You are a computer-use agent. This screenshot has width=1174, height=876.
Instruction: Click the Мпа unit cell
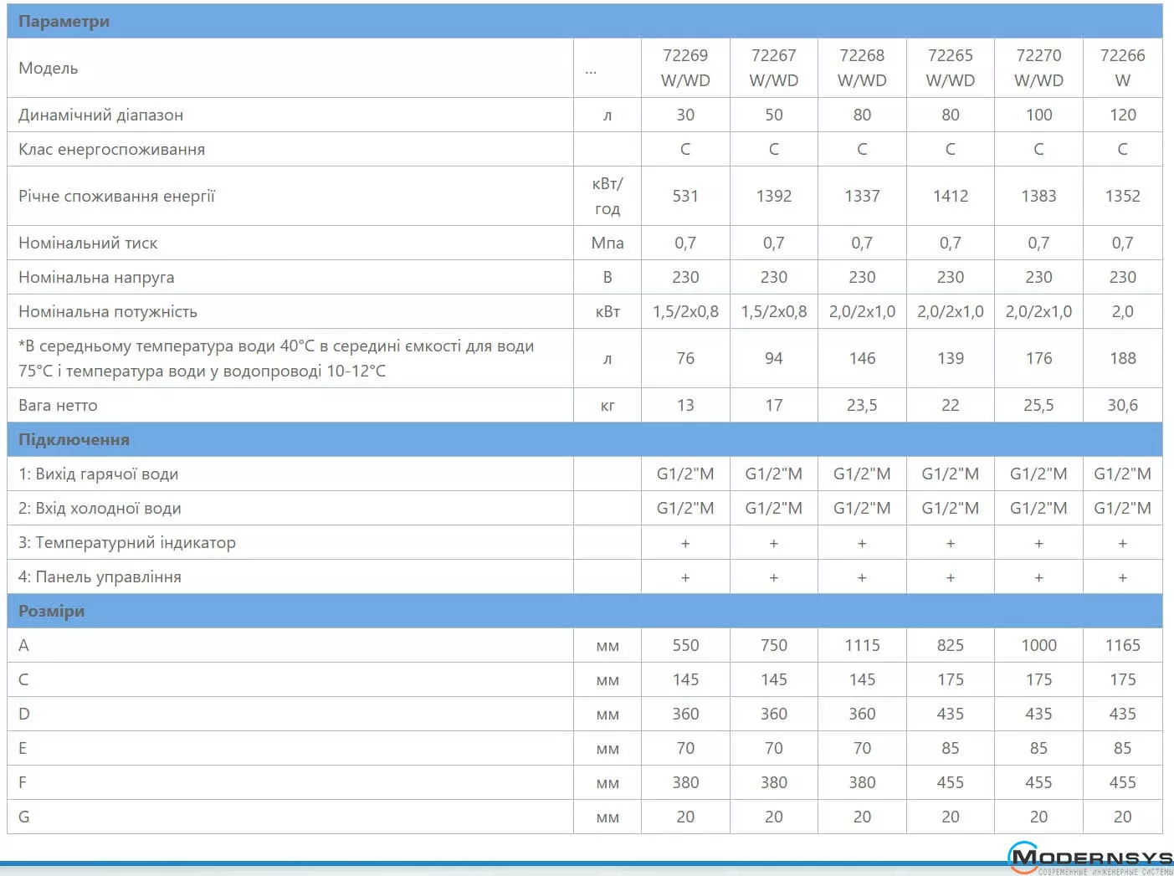pos(608,243)
